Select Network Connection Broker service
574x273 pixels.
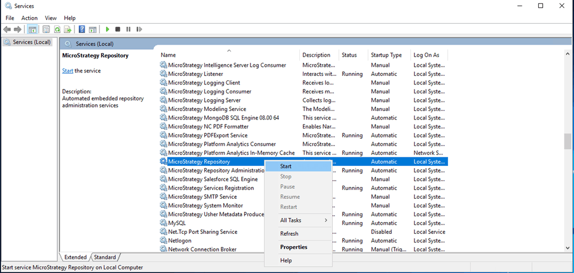tap(212, 249)
